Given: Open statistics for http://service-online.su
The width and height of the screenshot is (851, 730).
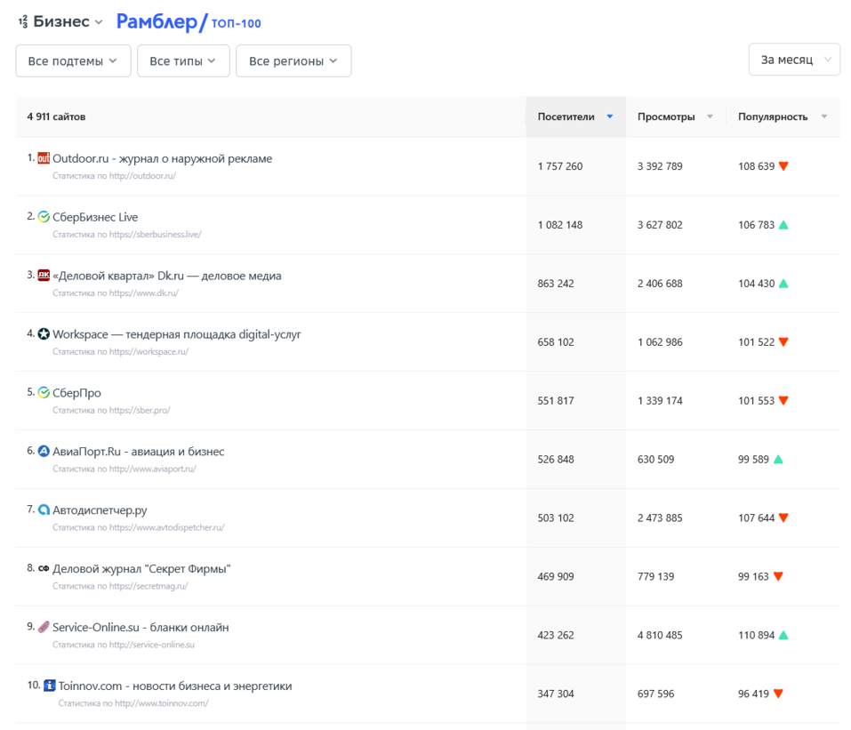Looking at the screenshot, I should click(124, 645).
